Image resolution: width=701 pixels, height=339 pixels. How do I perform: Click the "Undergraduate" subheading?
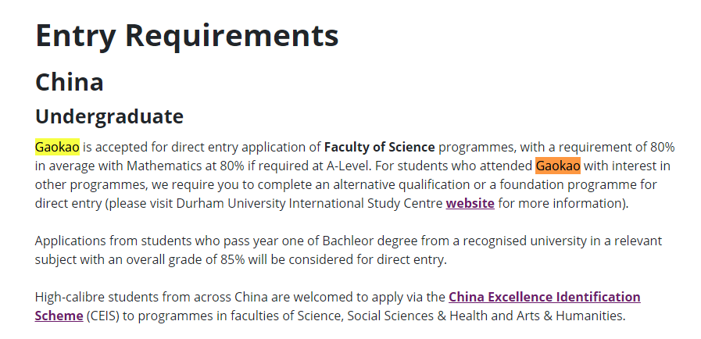pos(109,116)
